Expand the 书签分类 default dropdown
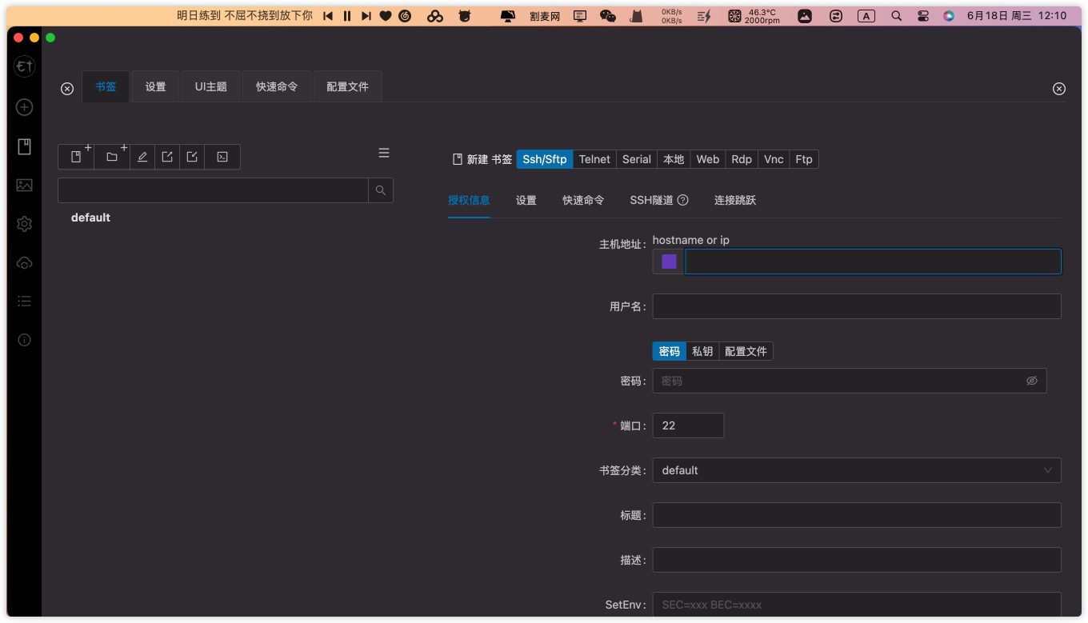This screenshot has width=1088, height=623. click(x=856, y=470)
